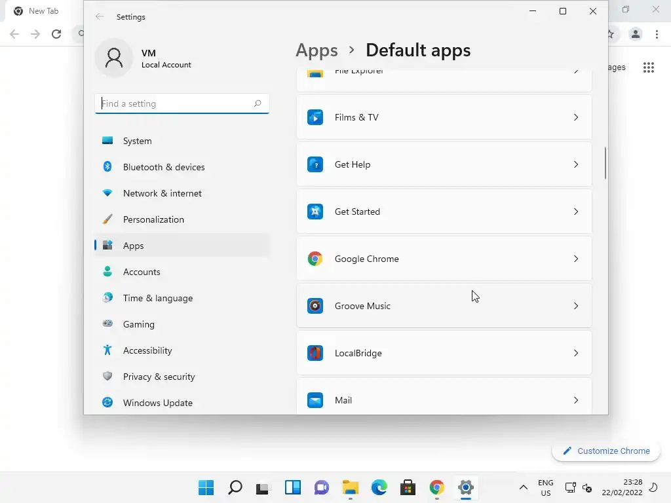Open System settings category

click(182, 141)
